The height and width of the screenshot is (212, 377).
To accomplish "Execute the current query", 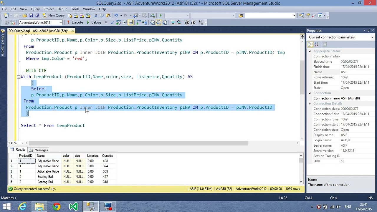I will coord(75,22).
